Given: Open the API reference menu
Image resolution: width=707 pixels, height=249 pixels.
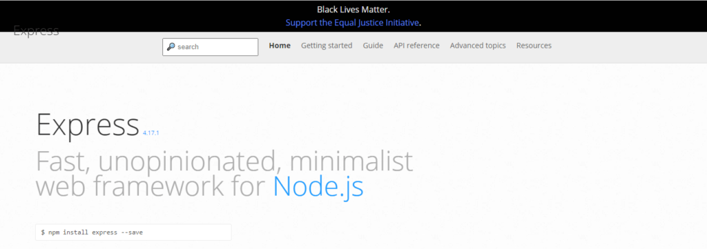Looking at the screenshot, I should click(x=416, y=46).
